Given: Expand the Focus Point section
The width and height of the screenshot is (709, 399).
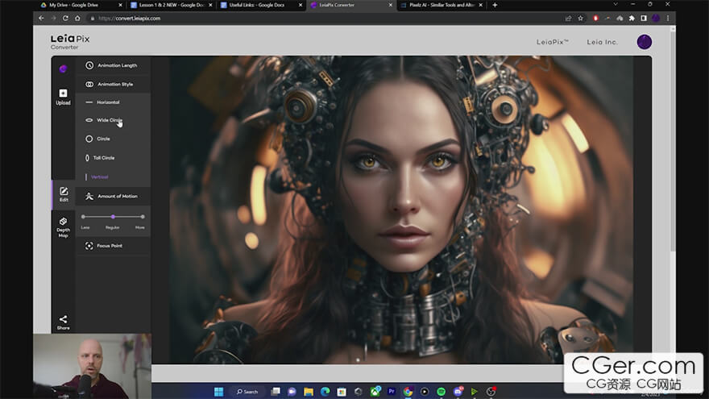Looking at the screenshot, I should click(x=113, y=246).
